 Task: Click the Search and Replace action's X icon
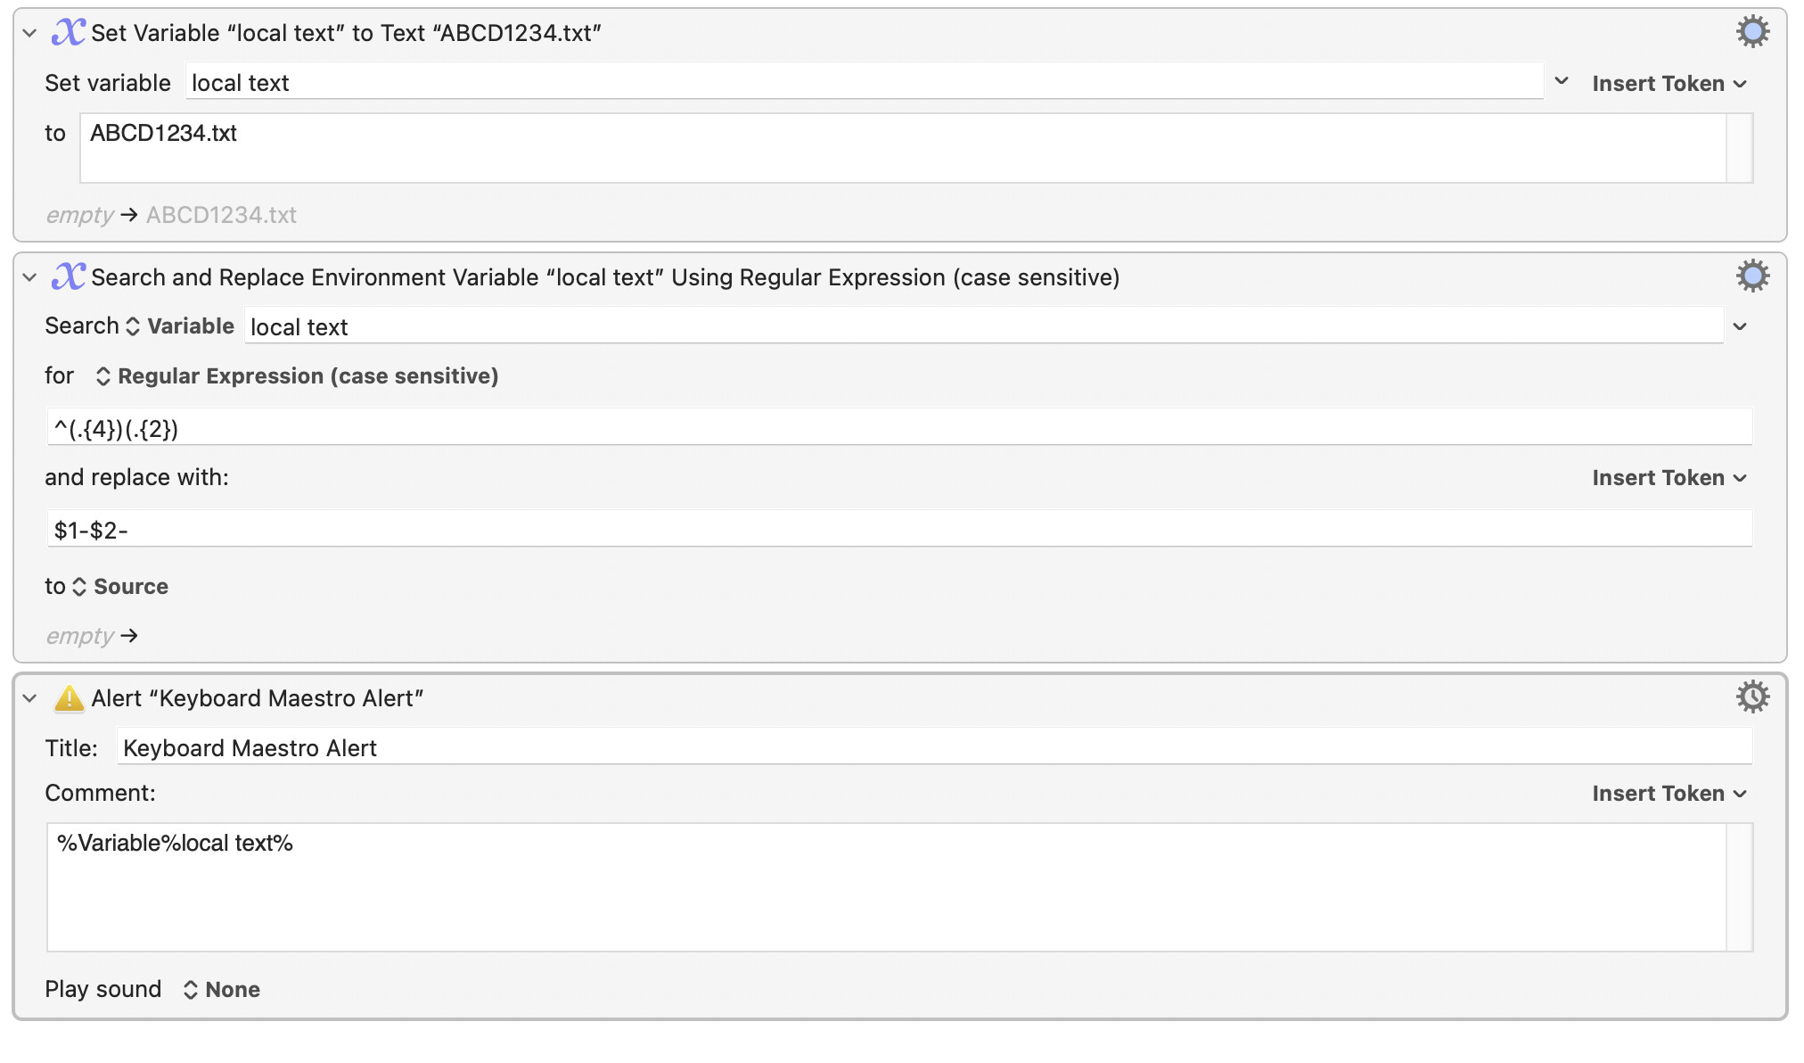[69, 276]
